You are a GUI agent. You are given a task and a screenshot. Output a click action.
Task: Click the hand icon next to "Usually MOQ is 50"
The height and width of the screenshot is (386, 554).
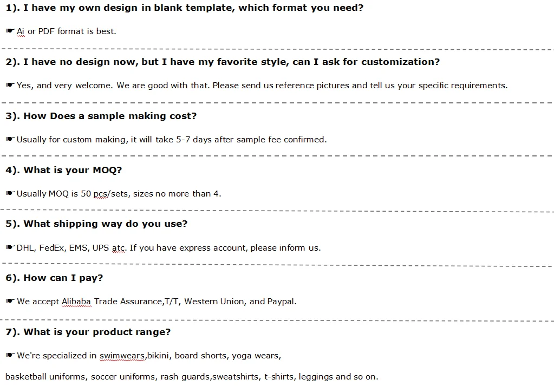[x=10, y=193]
